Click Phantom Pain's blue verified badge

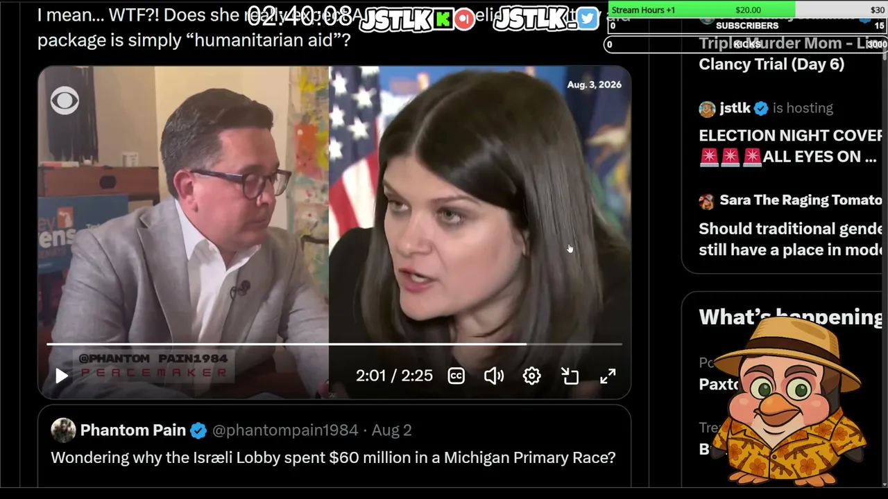point(198,430)
